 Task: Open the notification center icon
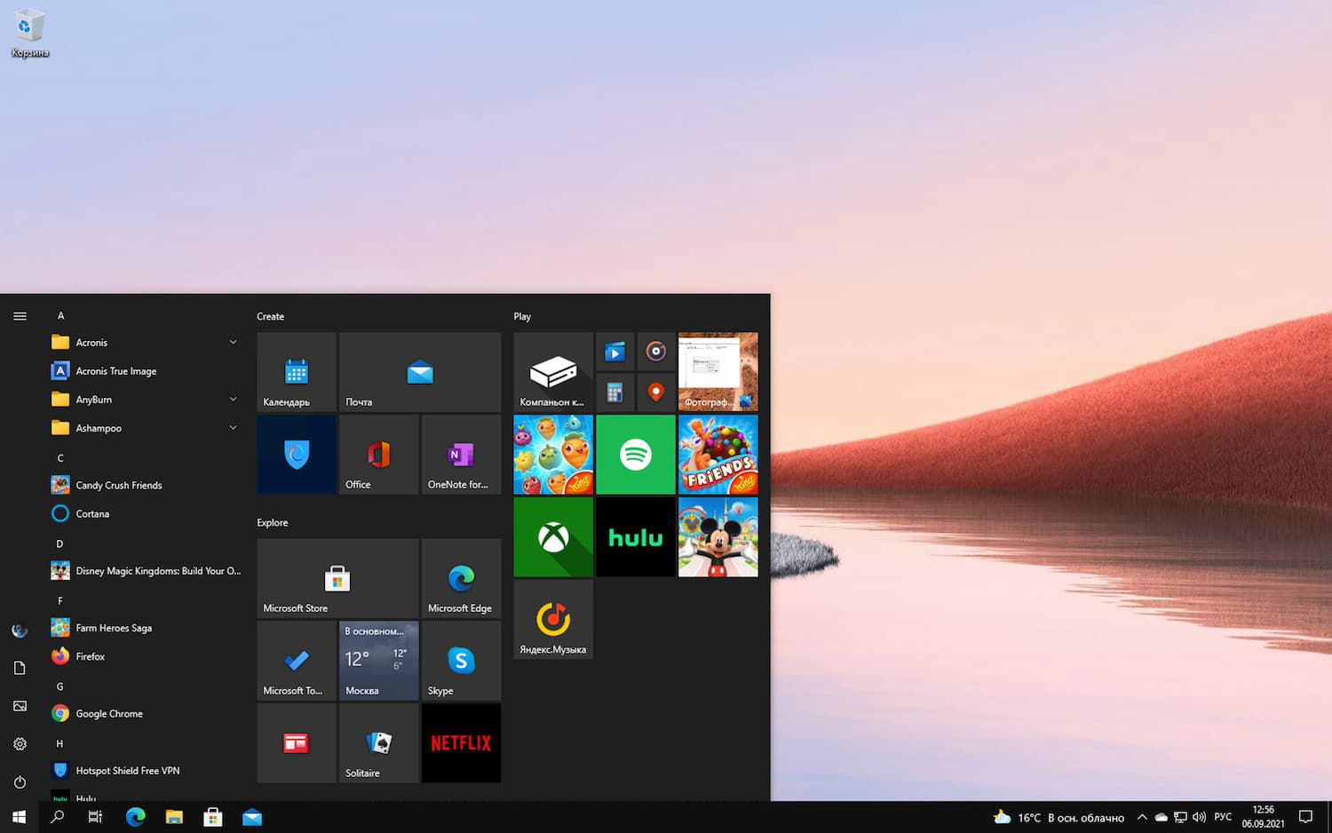[1305, 817]
